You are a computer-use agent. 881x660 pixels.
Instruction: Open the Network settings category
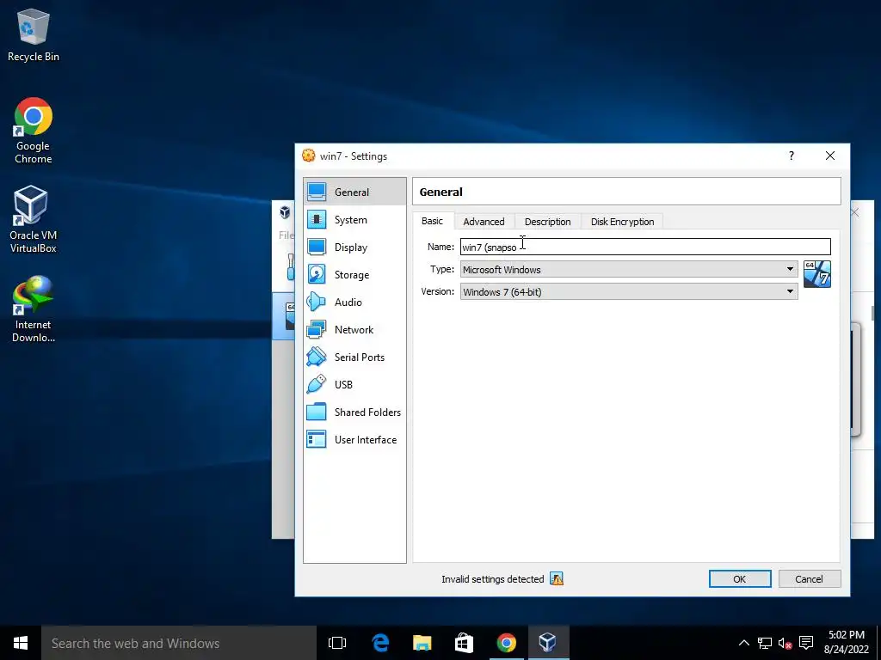[x=354, y=329]
